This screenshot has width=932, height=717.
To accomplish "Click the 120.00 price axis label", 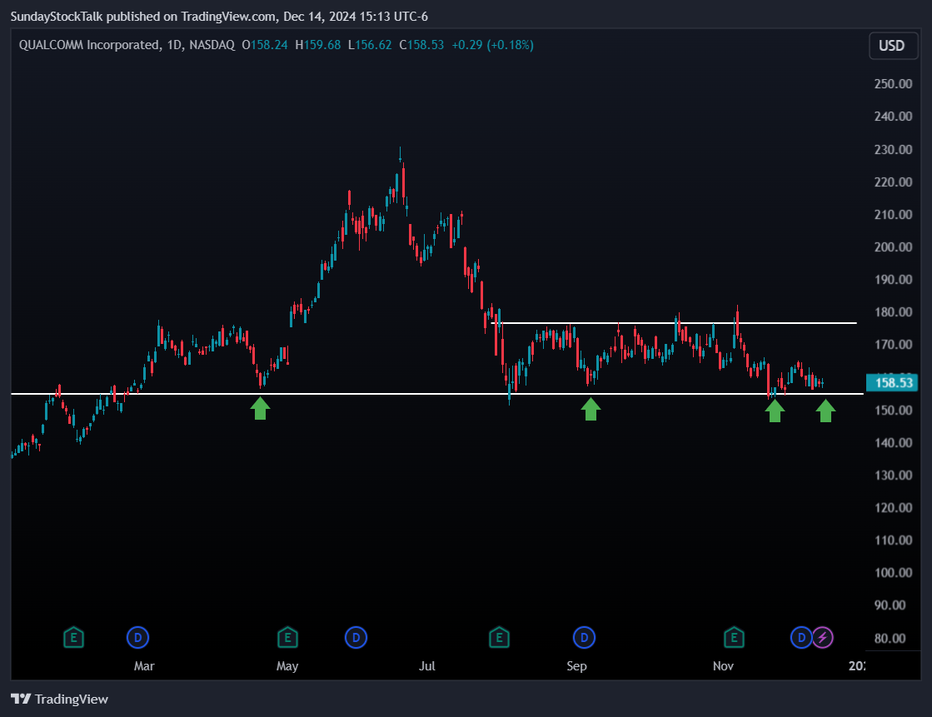I will tap(893, 508).
